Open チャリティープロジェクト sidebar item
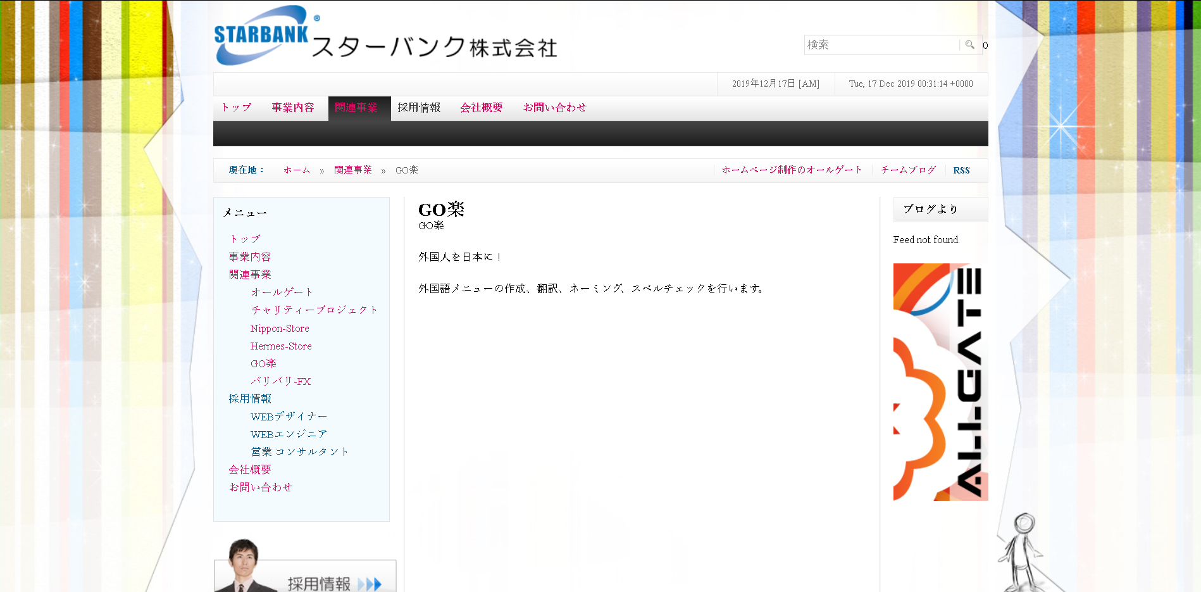1201x592 pixels. point(314,310)
